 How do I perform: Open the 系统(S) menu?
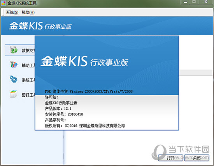coord(12,12)
